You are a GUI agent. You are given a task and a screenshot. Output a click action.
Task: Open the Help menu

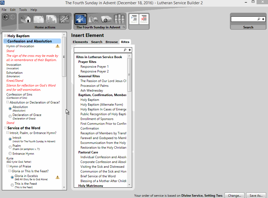[34, 10]
